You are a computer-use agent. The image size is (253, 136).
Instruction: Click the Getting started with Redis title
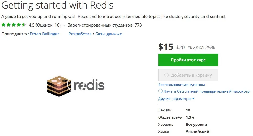pos(57,6)
